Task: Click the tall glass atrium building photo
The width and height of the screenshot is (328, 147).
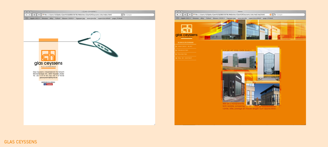Action: [x=268, y=64]
